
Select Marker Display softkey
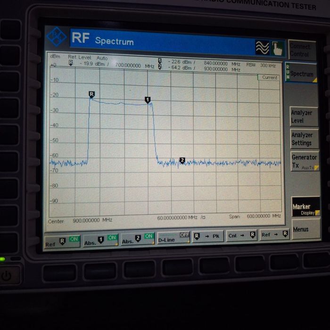coord(306,206)
